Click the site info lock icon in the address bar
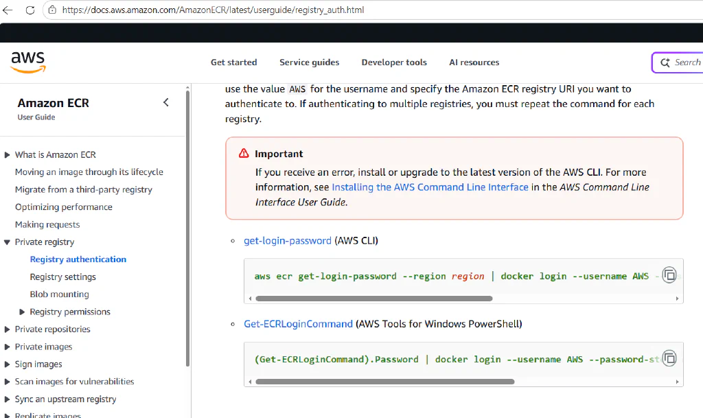This screenshot has height=418, width=703. (52, 10)
